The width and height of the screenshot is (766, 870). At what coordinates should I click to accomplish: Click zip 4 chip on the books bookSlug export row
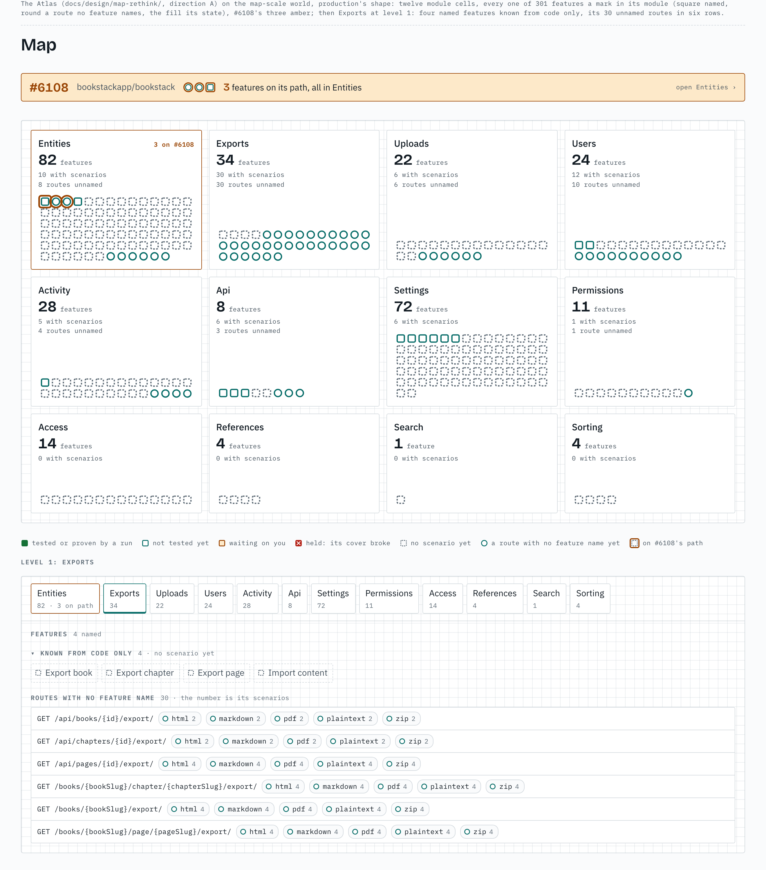(x=410, y=809)
